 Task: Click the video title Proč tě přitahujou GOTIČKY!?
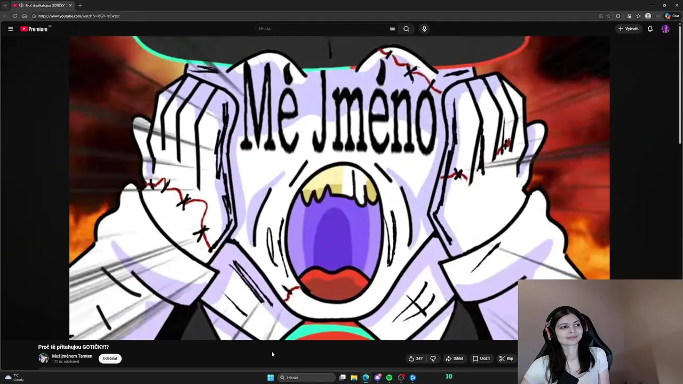(74, 347)
